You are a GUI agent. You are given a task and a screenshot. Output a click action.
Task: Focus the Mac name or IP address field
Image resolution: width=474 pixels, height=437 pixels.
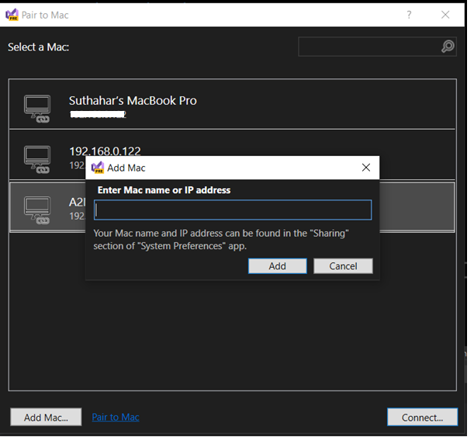[233, 210]
